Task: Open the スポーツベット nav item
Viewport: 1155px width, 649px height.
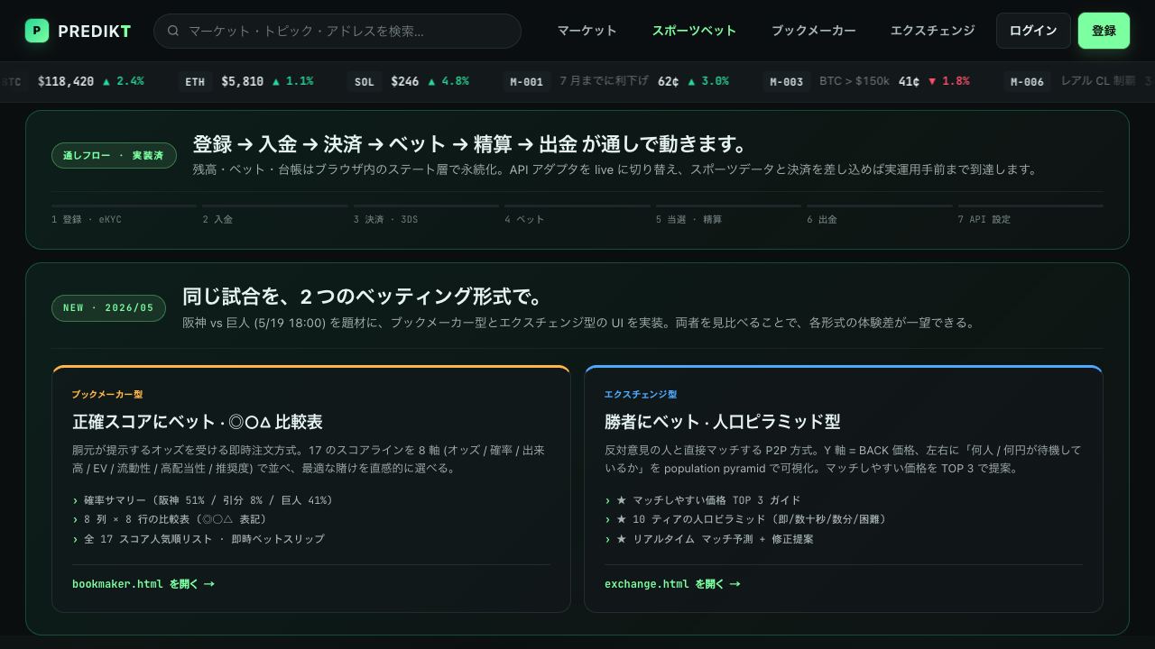Action: pyautogui.click(x=694, y=31)
